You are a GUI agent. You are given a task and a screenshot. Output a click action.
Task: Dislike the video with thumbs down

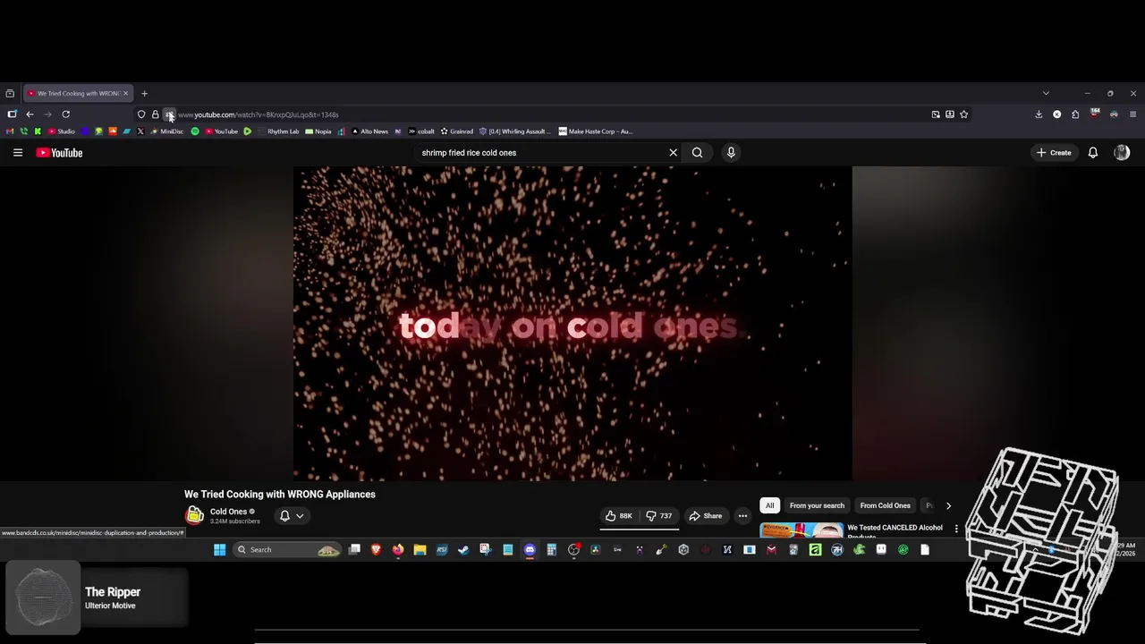(x=659, y=516)
